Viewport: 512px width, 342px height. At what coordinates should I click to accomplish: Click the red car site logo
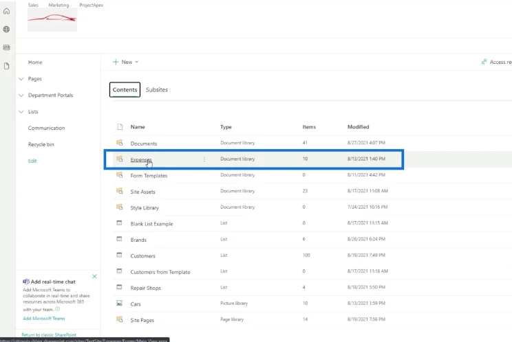pos(52,19)
